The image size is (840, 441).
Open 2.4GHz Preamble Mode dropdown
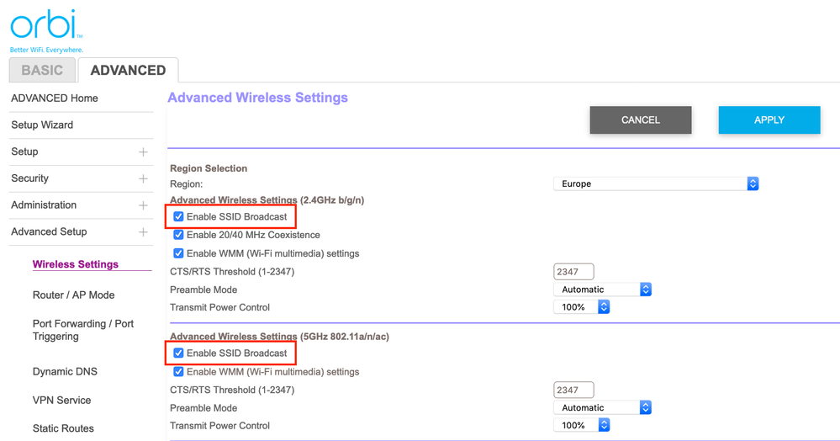(x=602, y=290)
